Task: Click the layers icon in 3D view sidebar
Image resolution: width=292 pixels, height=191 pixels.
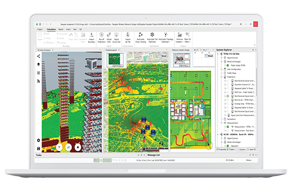Action: [x=39, y=64]
